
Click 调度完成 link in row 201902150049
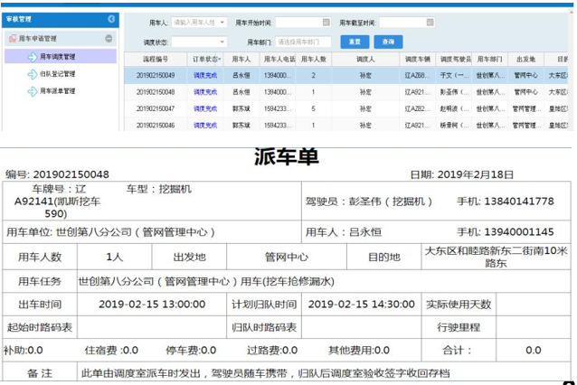point(204,76)
